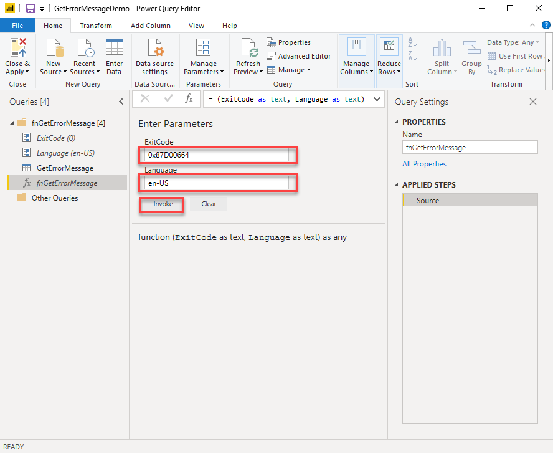
Task: Sort descending with the Z-A icon
Action: point(412,55)
